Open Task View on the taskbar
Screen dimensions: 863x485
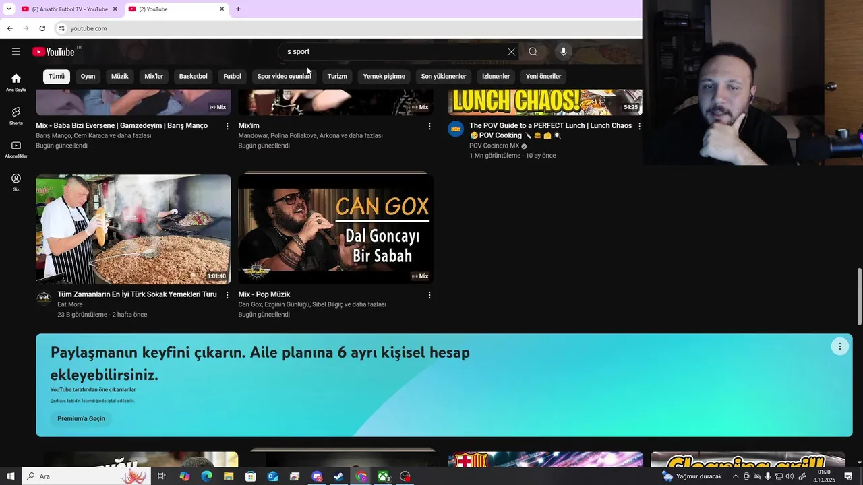click(x=162, y=476)
